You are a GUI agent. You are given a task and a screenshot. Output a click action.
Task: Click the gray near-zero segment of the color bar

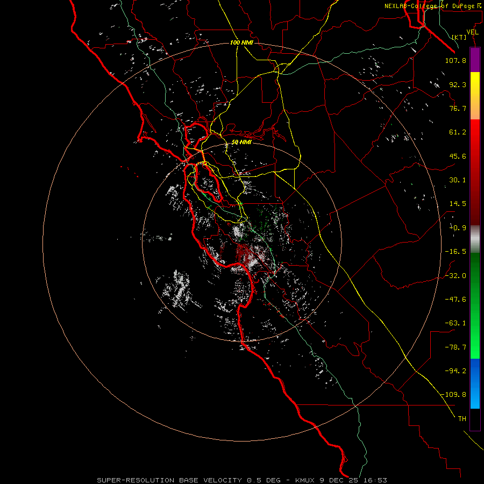click(x=475, y=239)
